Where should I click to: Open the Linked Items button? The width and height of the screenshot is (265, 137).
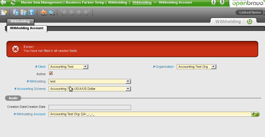click(250, 12)
